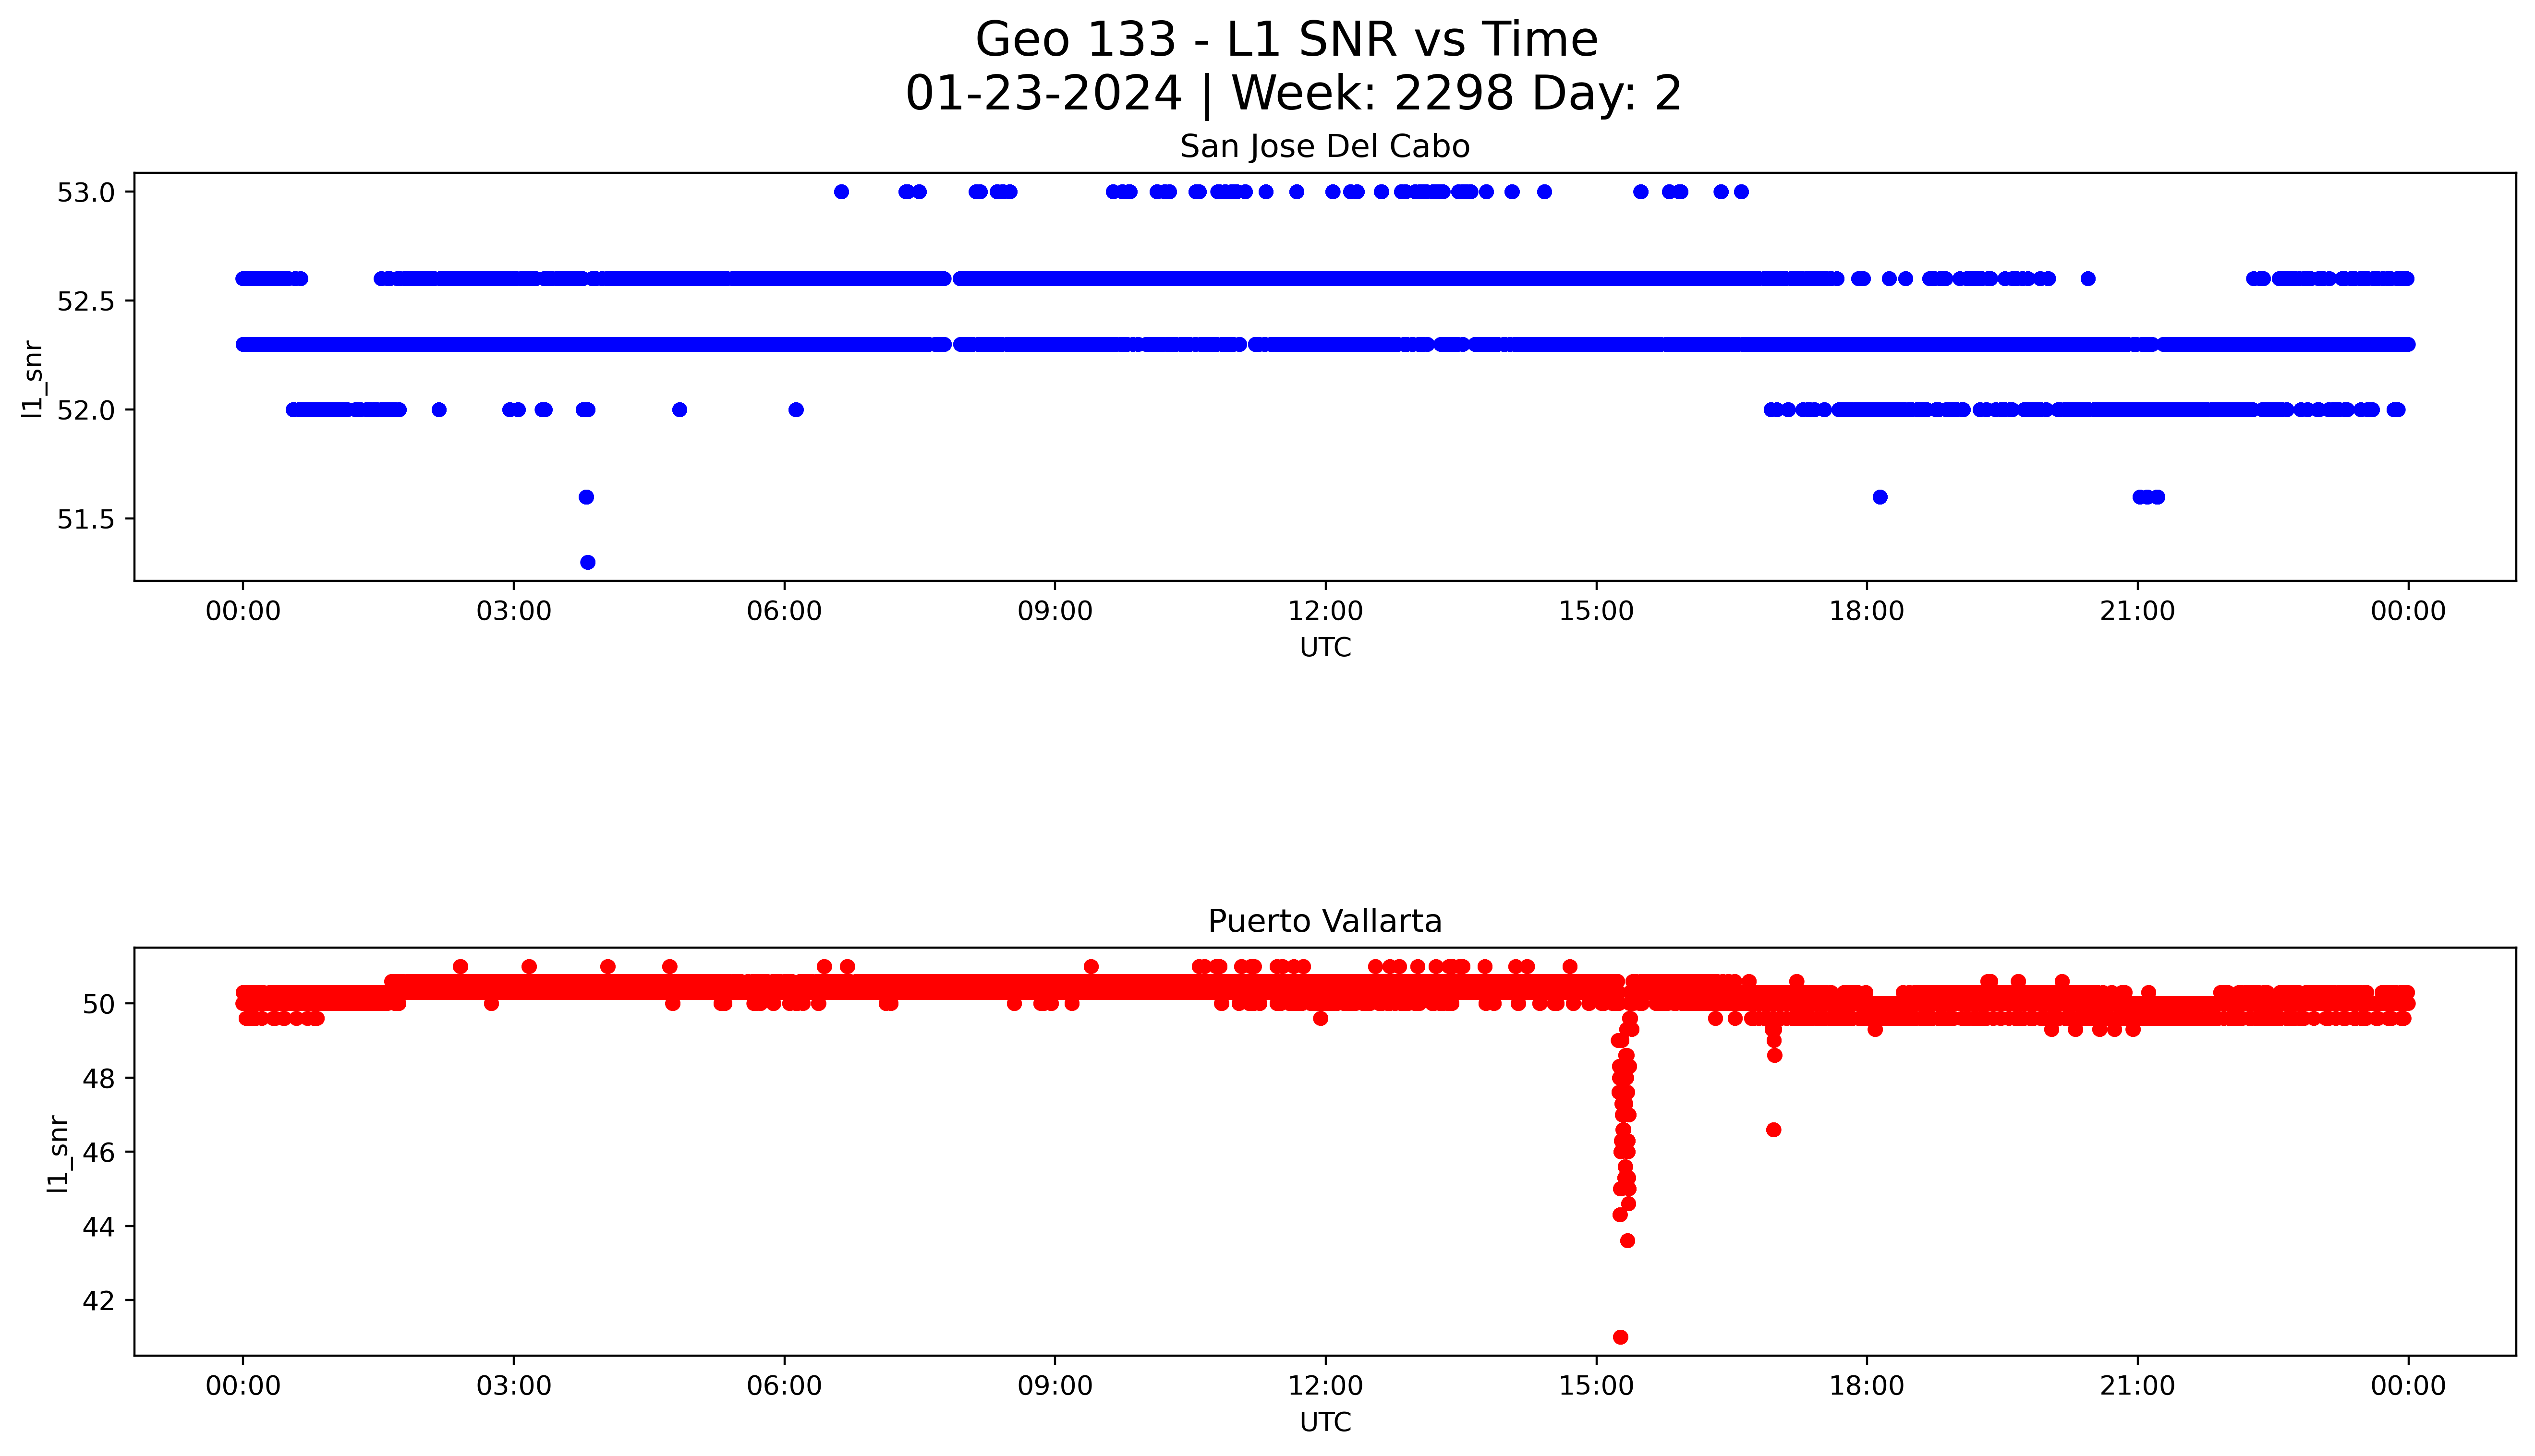The height and width of the screenshot is (1456, 2535).
Task: Click the isolated red point near 46.6
Action: tap(1773, 1130)
